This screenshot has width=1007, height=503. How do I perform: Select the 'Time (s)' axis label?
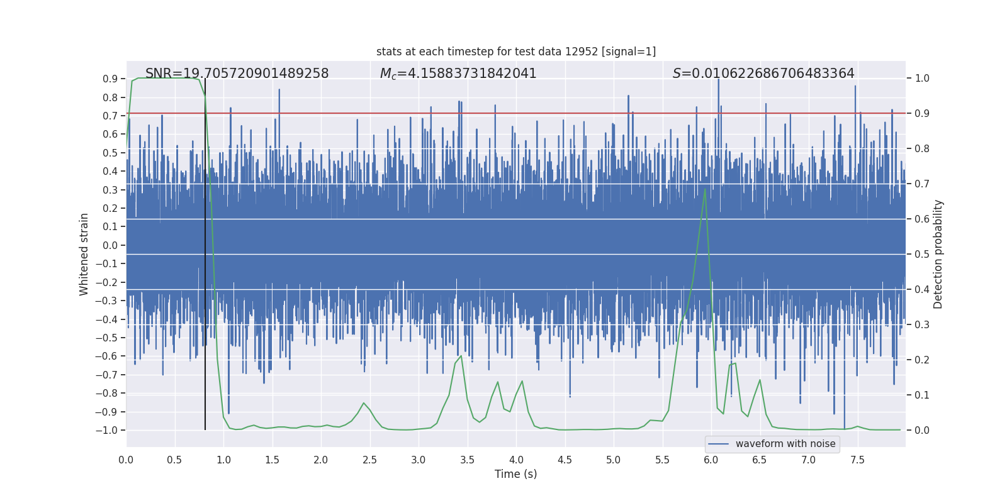(x=516, y=474)
